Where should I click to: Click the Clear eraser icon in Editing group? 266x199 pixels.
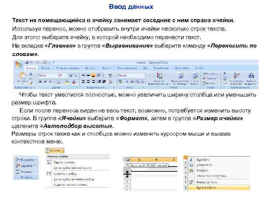(225, 83)
